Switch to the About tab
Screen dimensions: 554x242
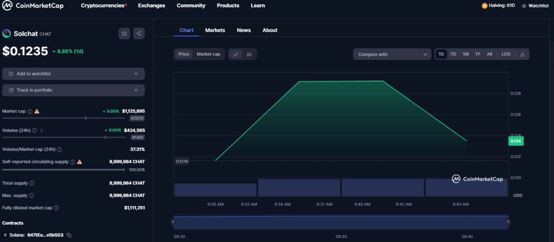pos(270,30)
